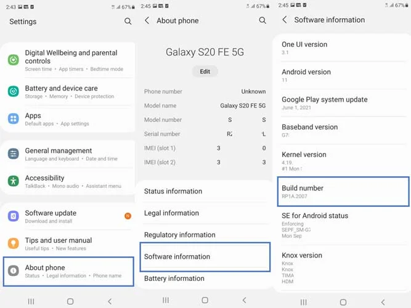Open About phone
411x308 pixels.
pos(68,271)
